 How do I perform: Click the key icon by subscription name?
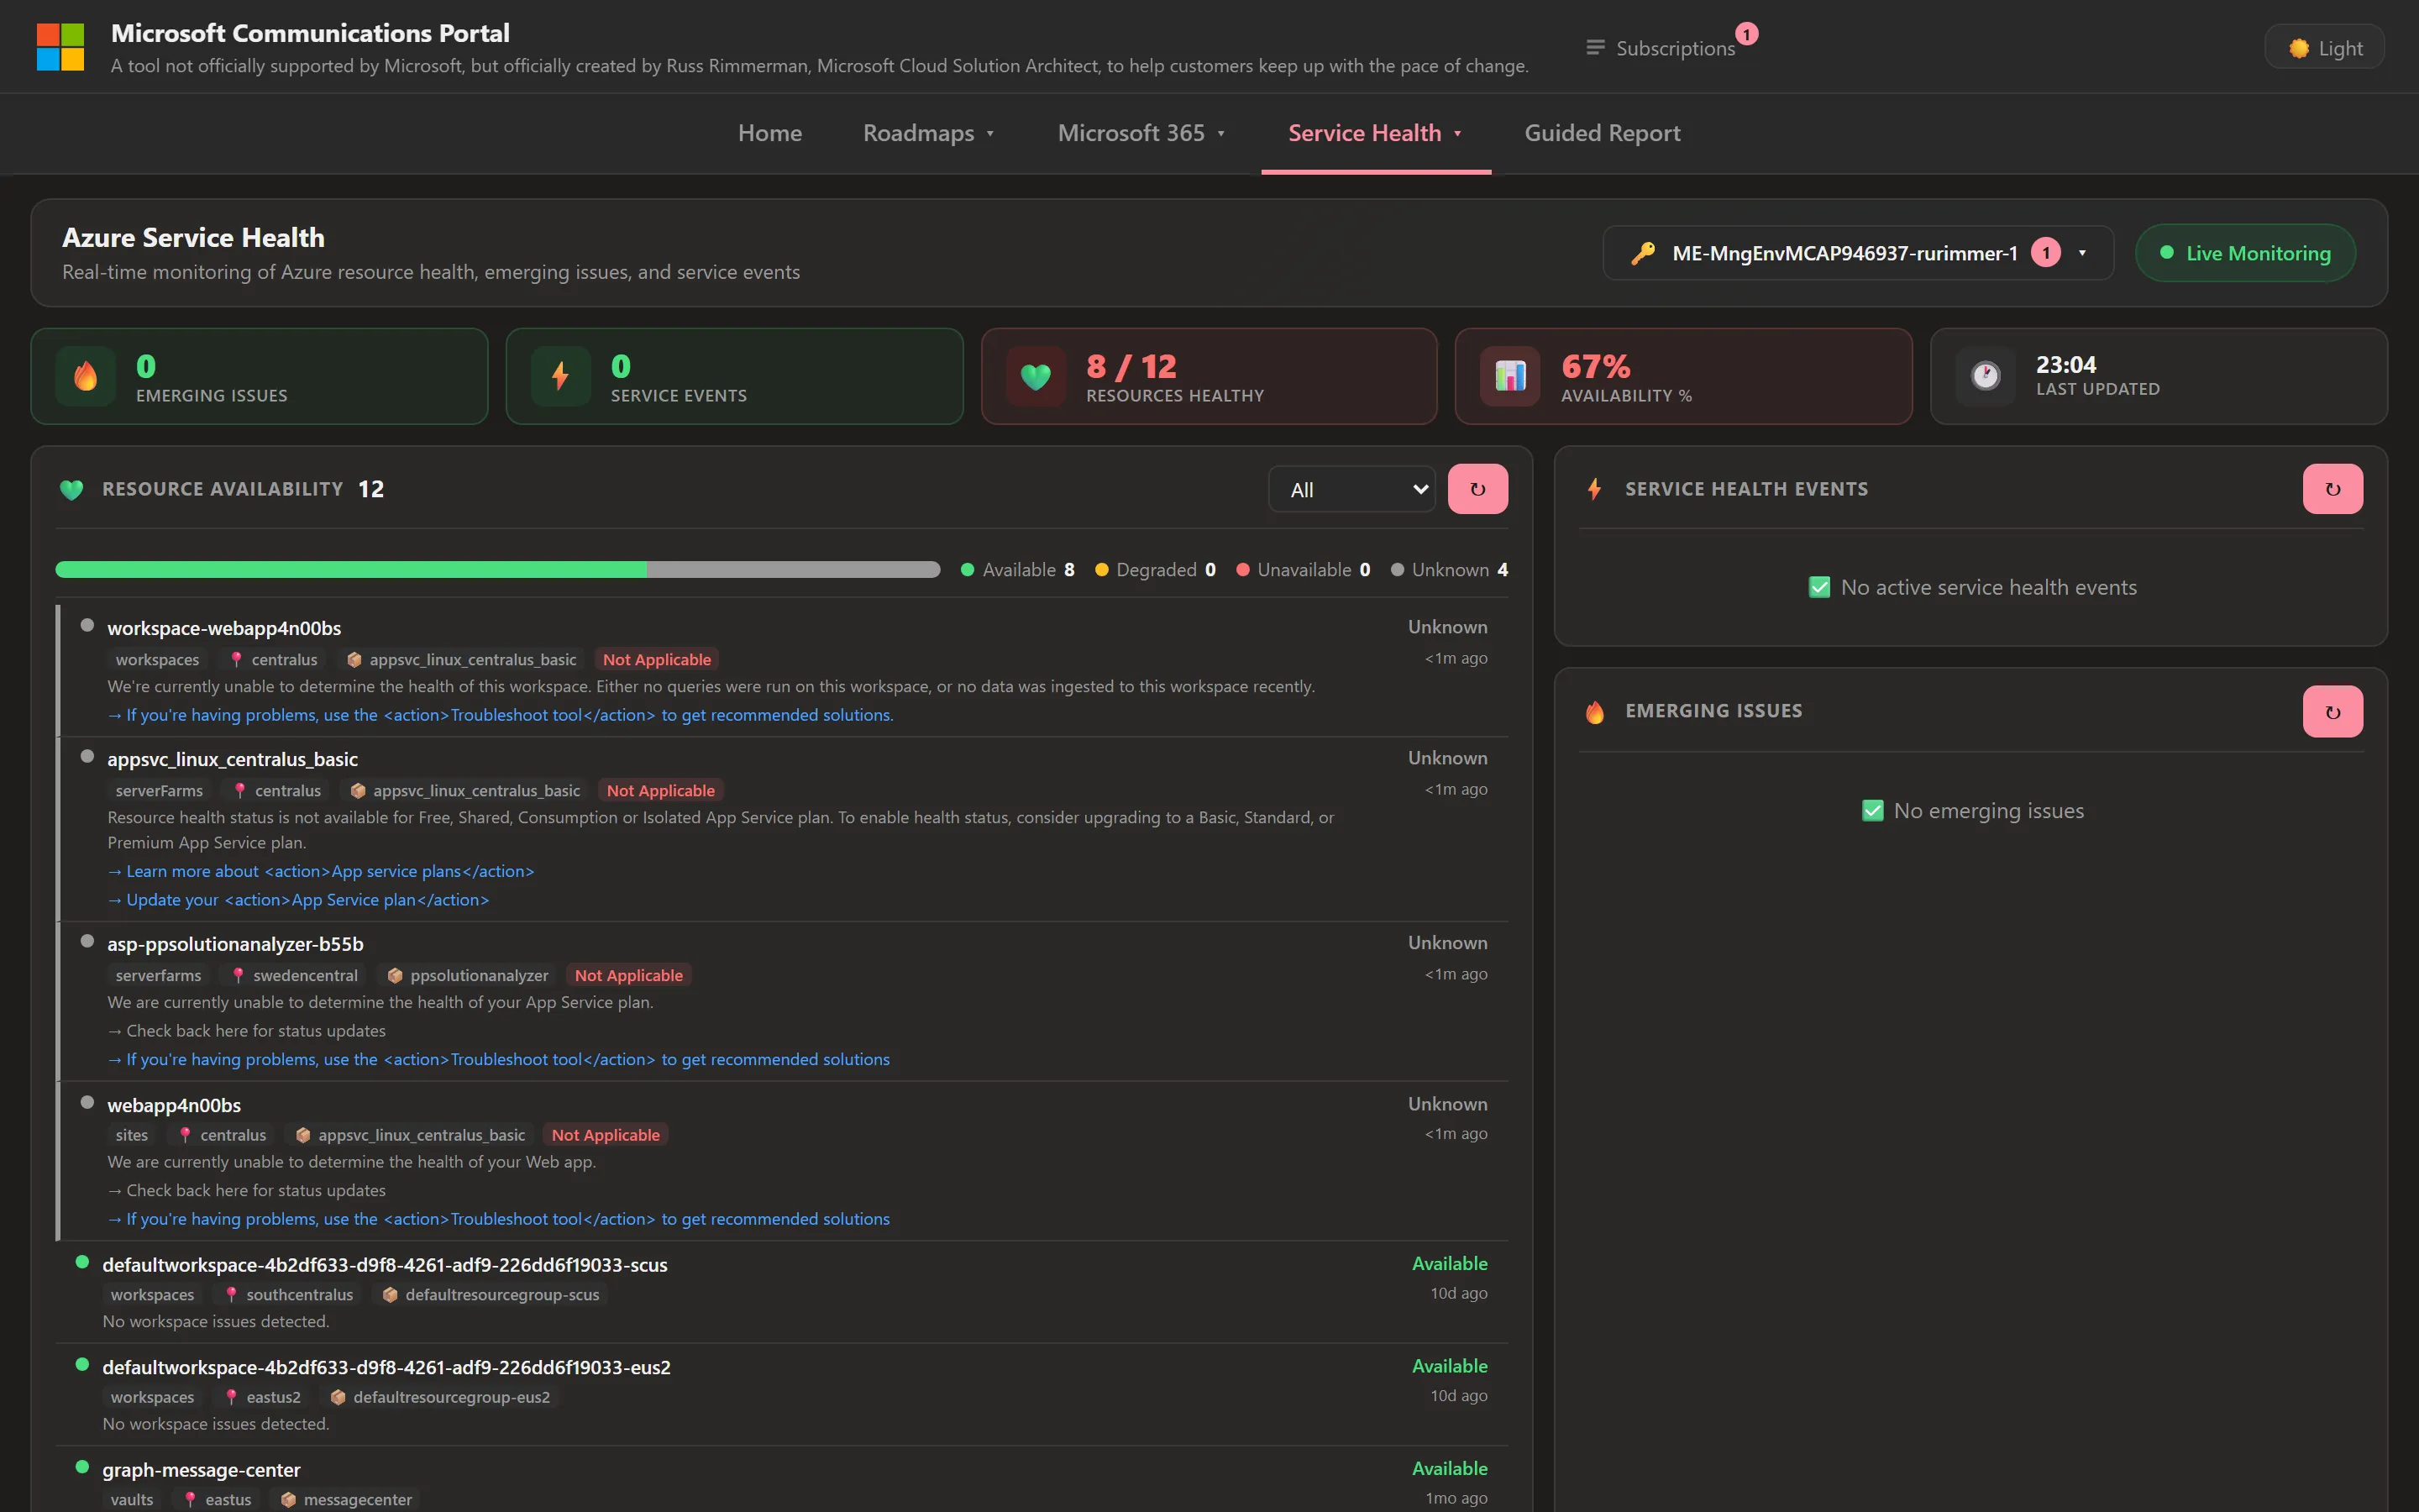pos(1642,253)
